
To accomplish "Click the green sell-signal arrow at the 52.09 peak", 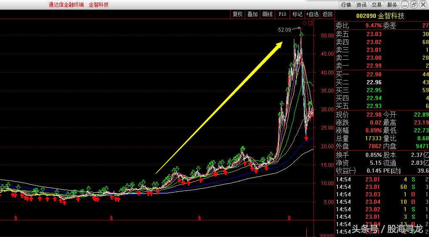I will pyautogui.click(x=301, y=35).
